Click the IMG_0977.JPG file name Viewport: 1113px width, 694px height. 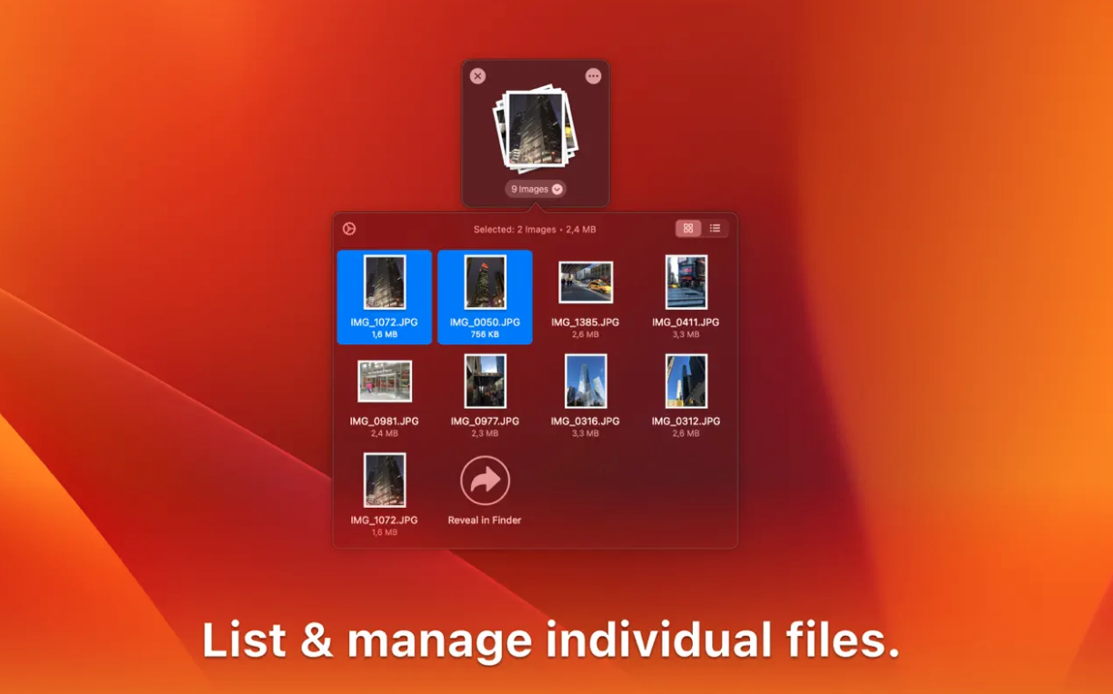[485, 421]
